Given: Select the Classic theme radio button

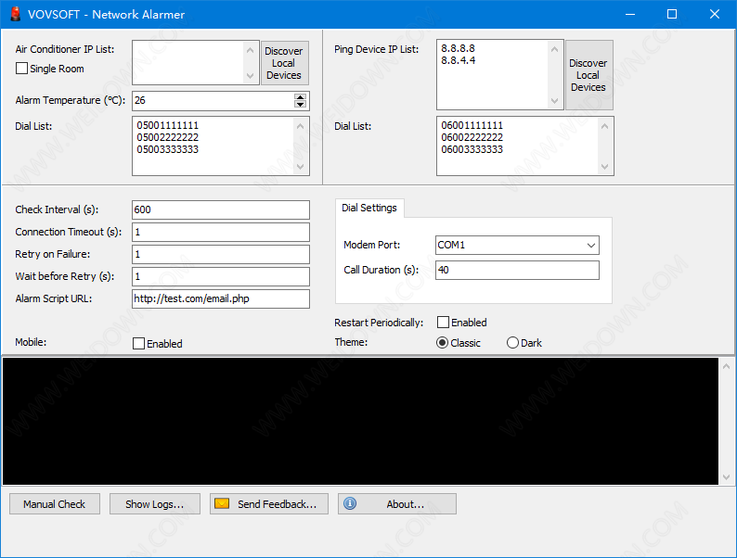Looking at the screenshot, I should (442, 343).
